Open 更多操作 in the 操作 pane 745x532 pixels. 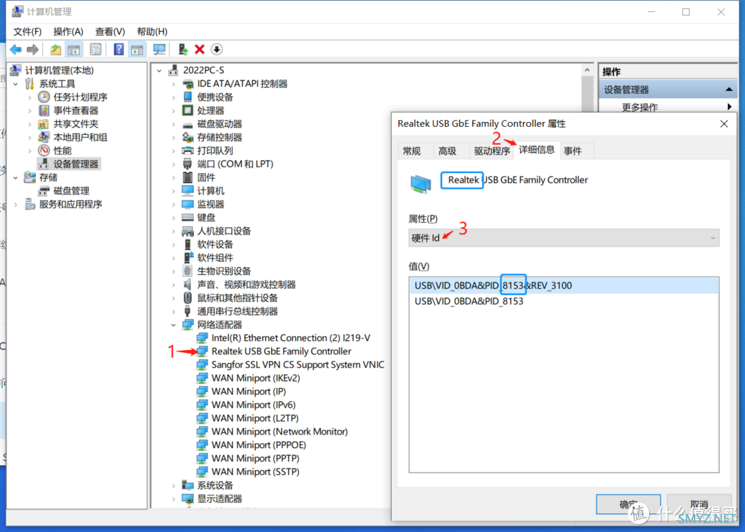pos(668,108)
